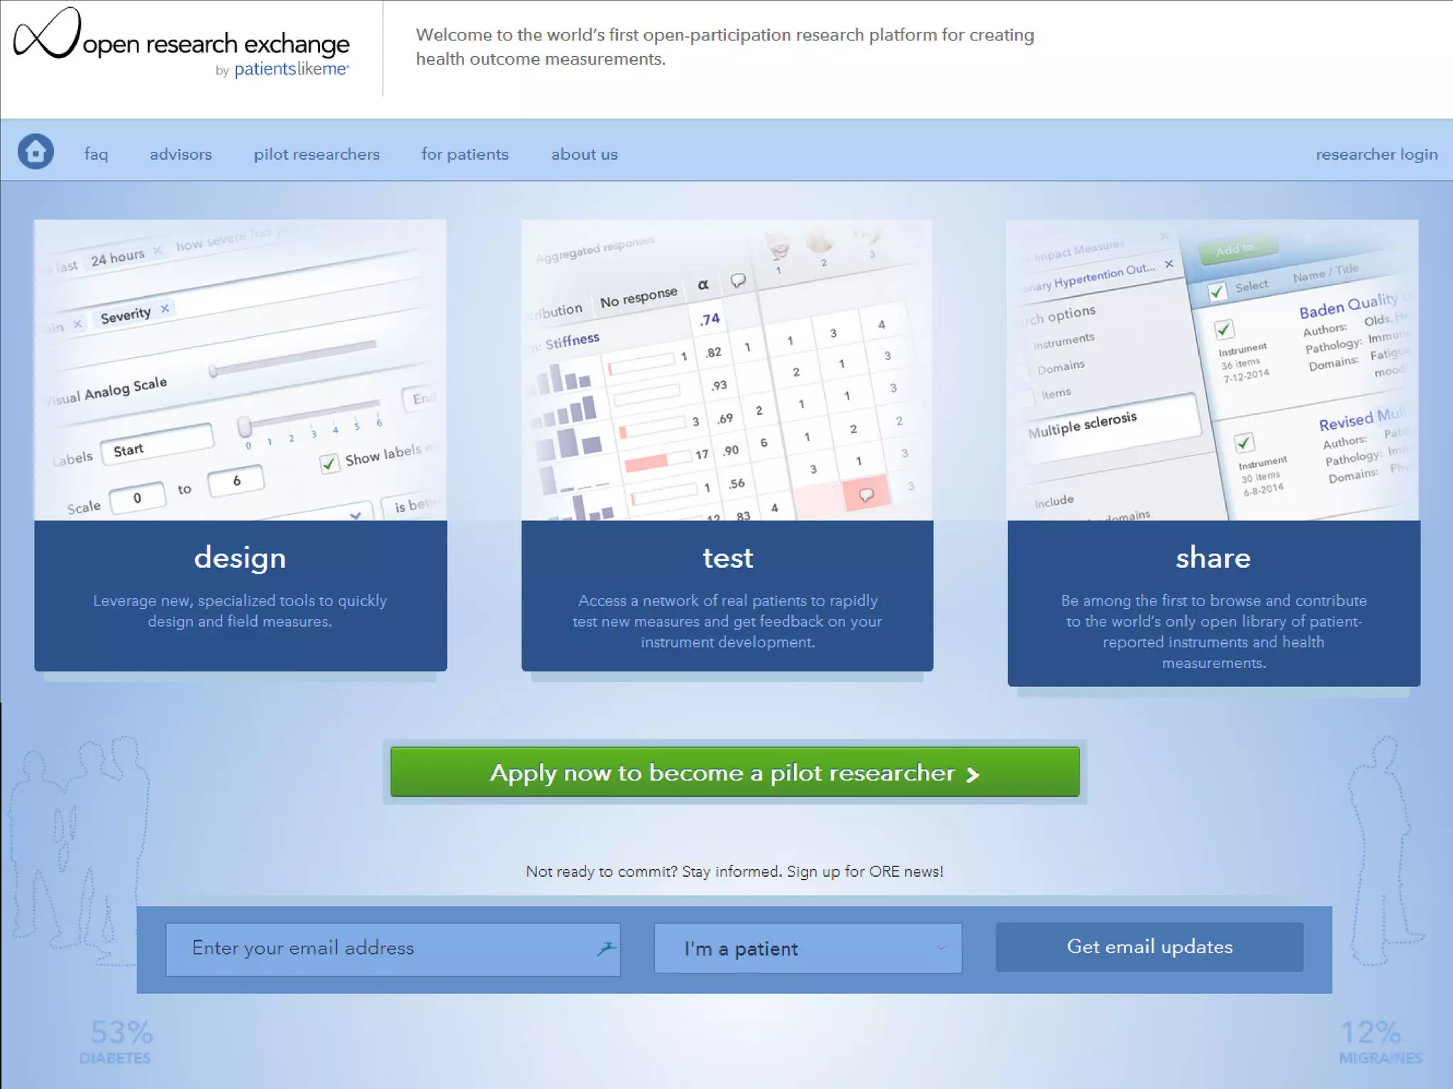Click the X on Hypertension Out tag
The image size is (1453, 1089).
coord(1169,264)
